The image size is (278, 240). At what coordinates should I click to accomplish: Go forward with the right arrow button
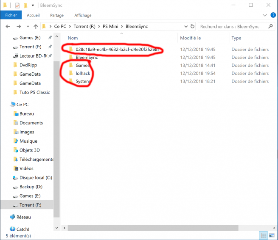[x=19, y=27]
